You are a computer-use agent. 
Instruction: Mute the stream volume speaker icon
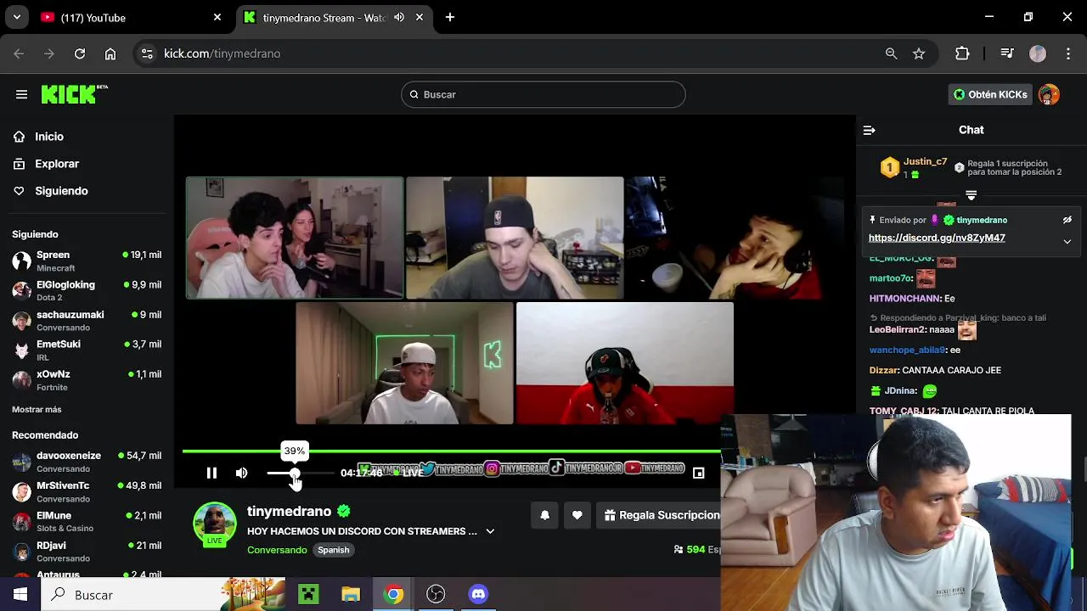click(x=242, y=473)
